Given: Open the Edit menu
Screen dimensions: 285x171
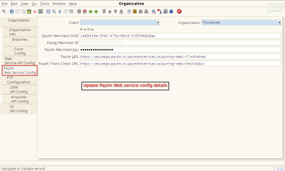Looking at the screenshot, I should click(14, 4).
